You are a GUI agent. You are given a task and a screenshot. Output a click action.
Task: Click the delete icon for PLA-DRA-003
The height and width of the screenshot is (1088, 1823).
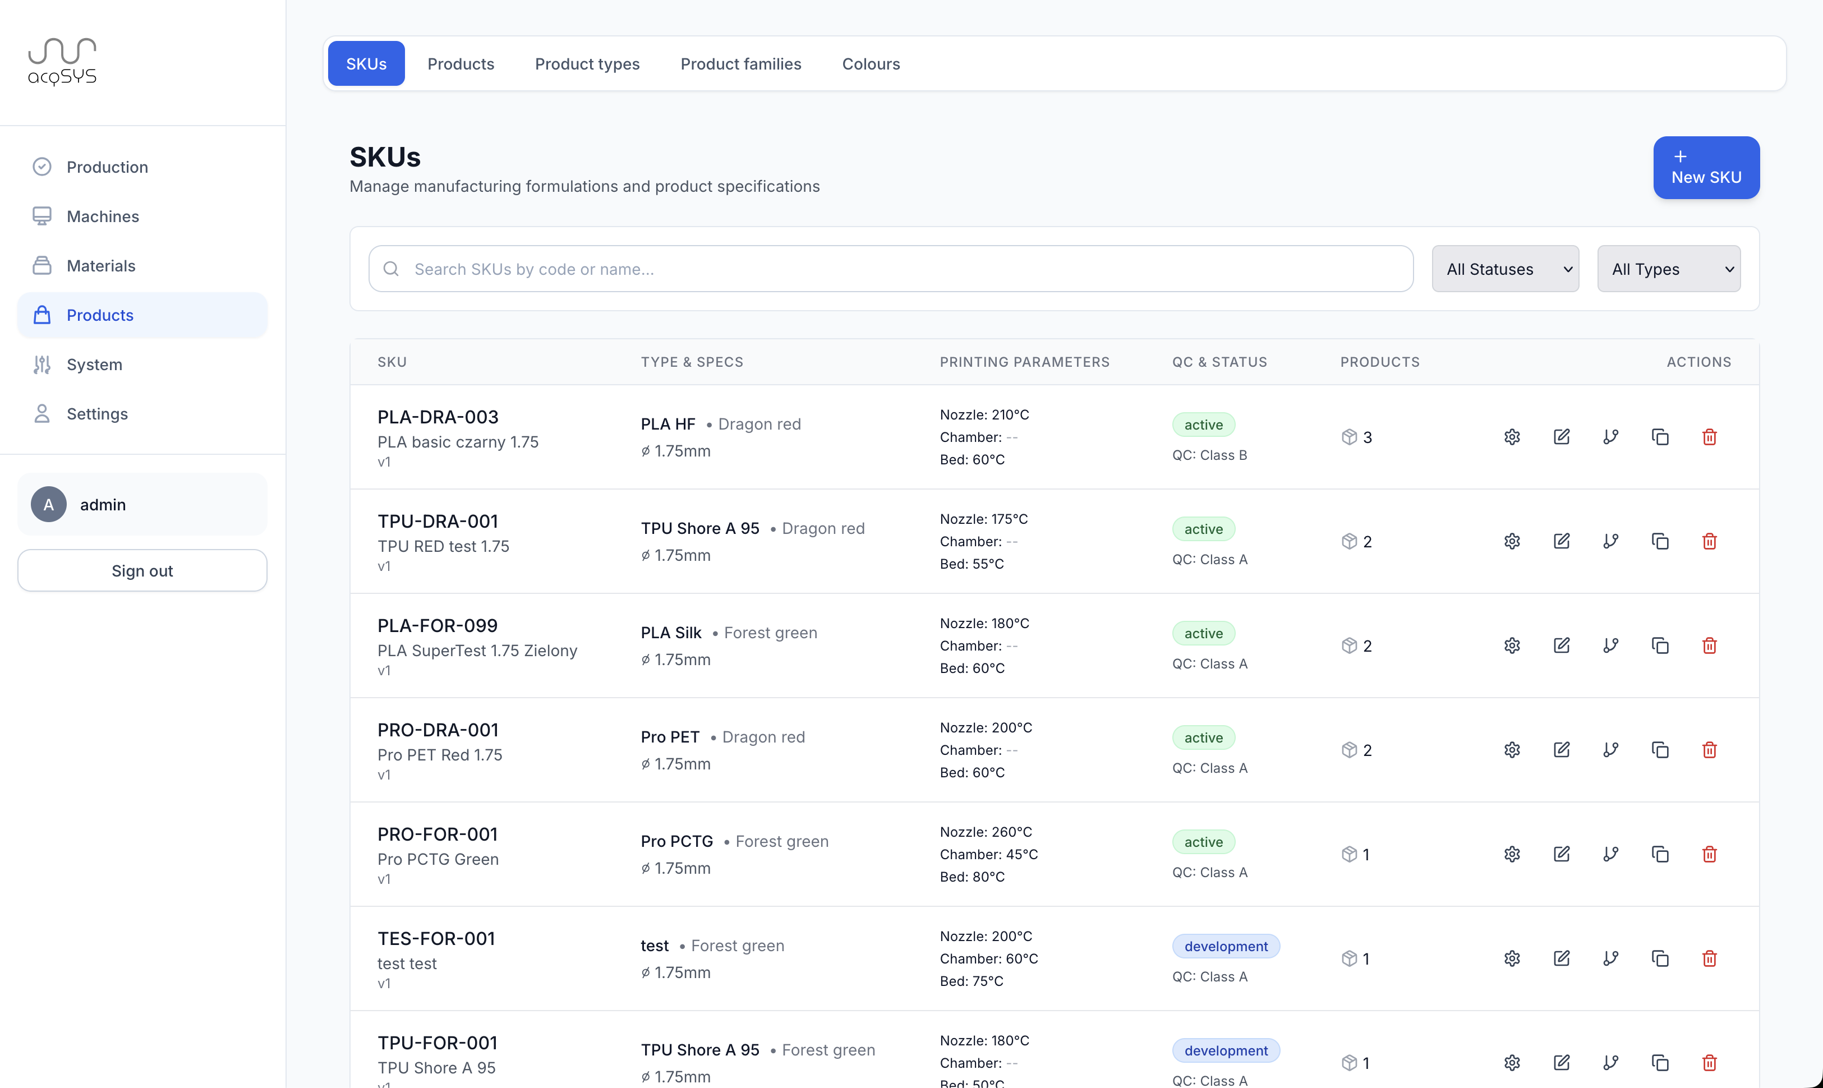point(1709,437)
